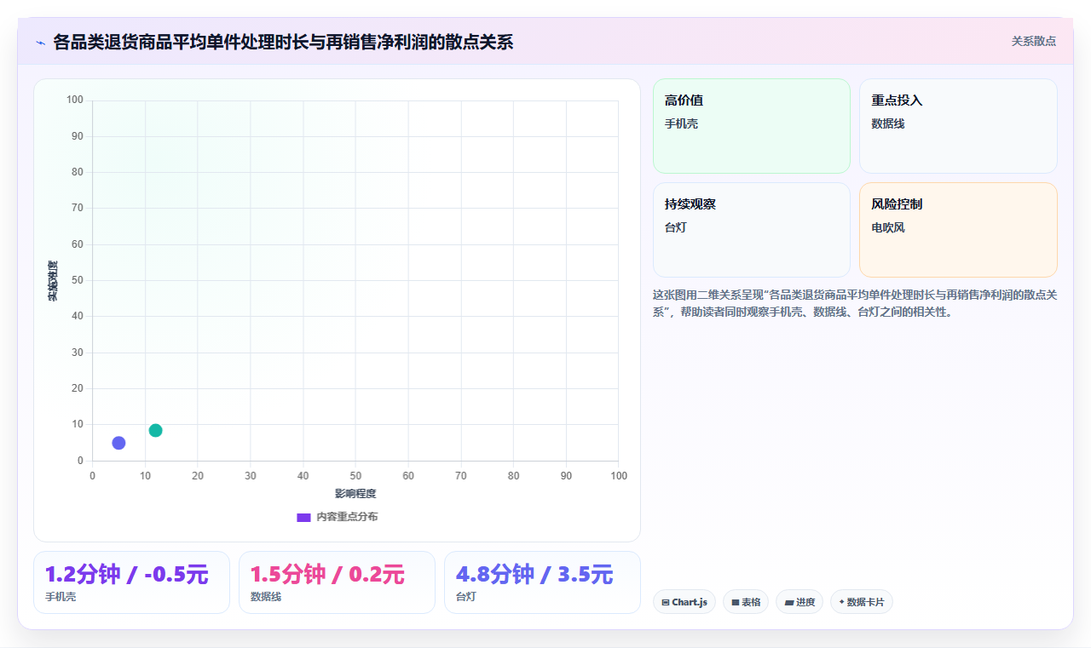Image resolution: width=1091 pixels, height=648 pixels.
Task: Click the 表格 chip table icon
Action: 736,602
